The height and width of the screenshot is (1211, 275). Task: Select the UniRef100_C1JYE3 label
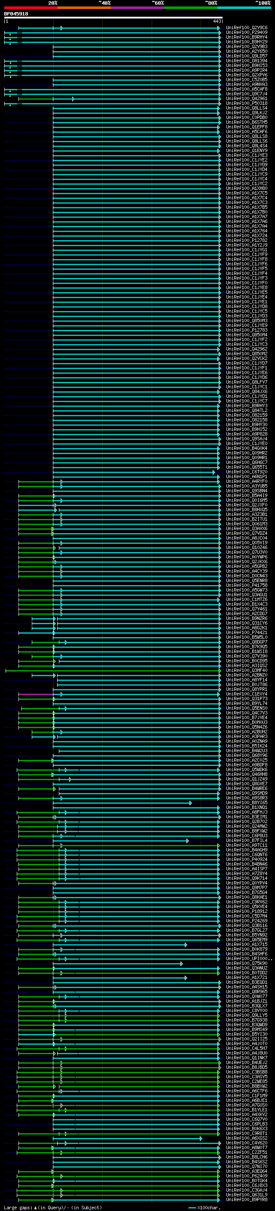247,155
